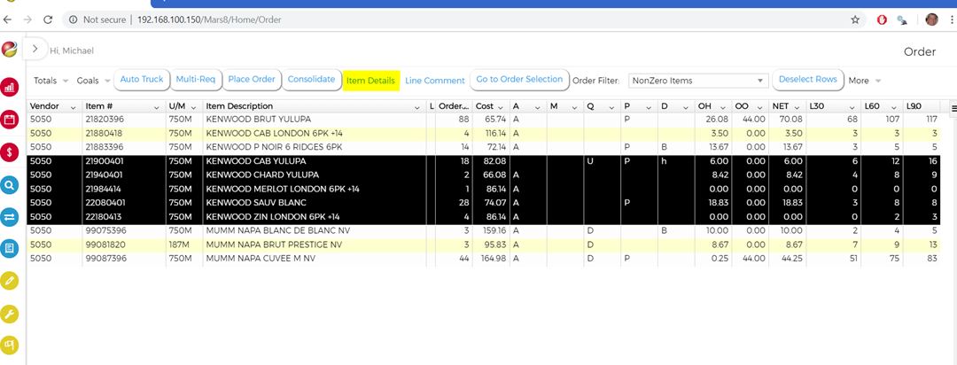
Task: Click item number 21820396 cell
Action: (x=125, y=119)
